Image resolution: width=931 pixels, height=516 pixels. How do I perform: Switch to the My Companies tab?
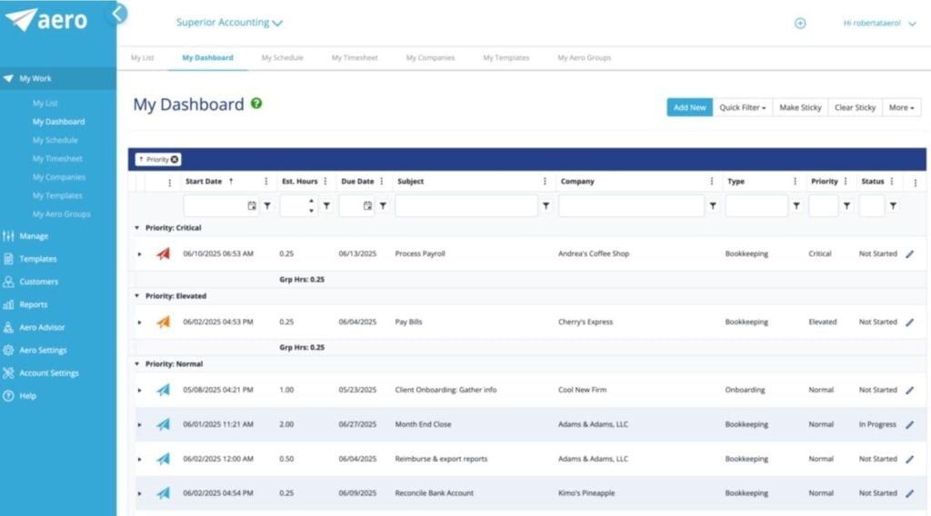coord(430,57)
